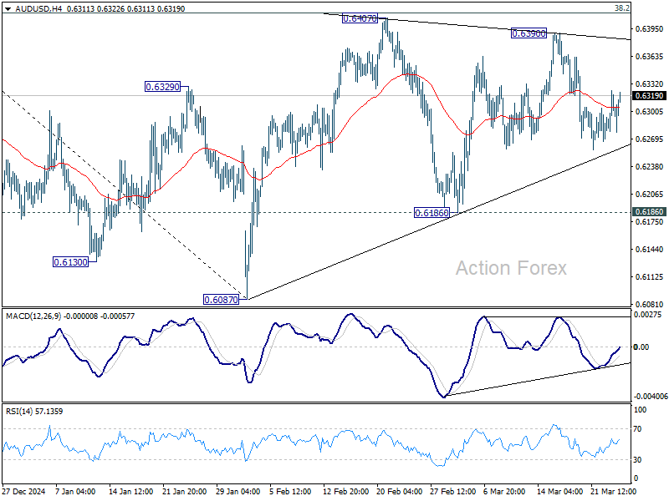Click the 0.62695 price axis value
Image resolution: width=669 pixels, height=501 pixels.
(650, 139)
